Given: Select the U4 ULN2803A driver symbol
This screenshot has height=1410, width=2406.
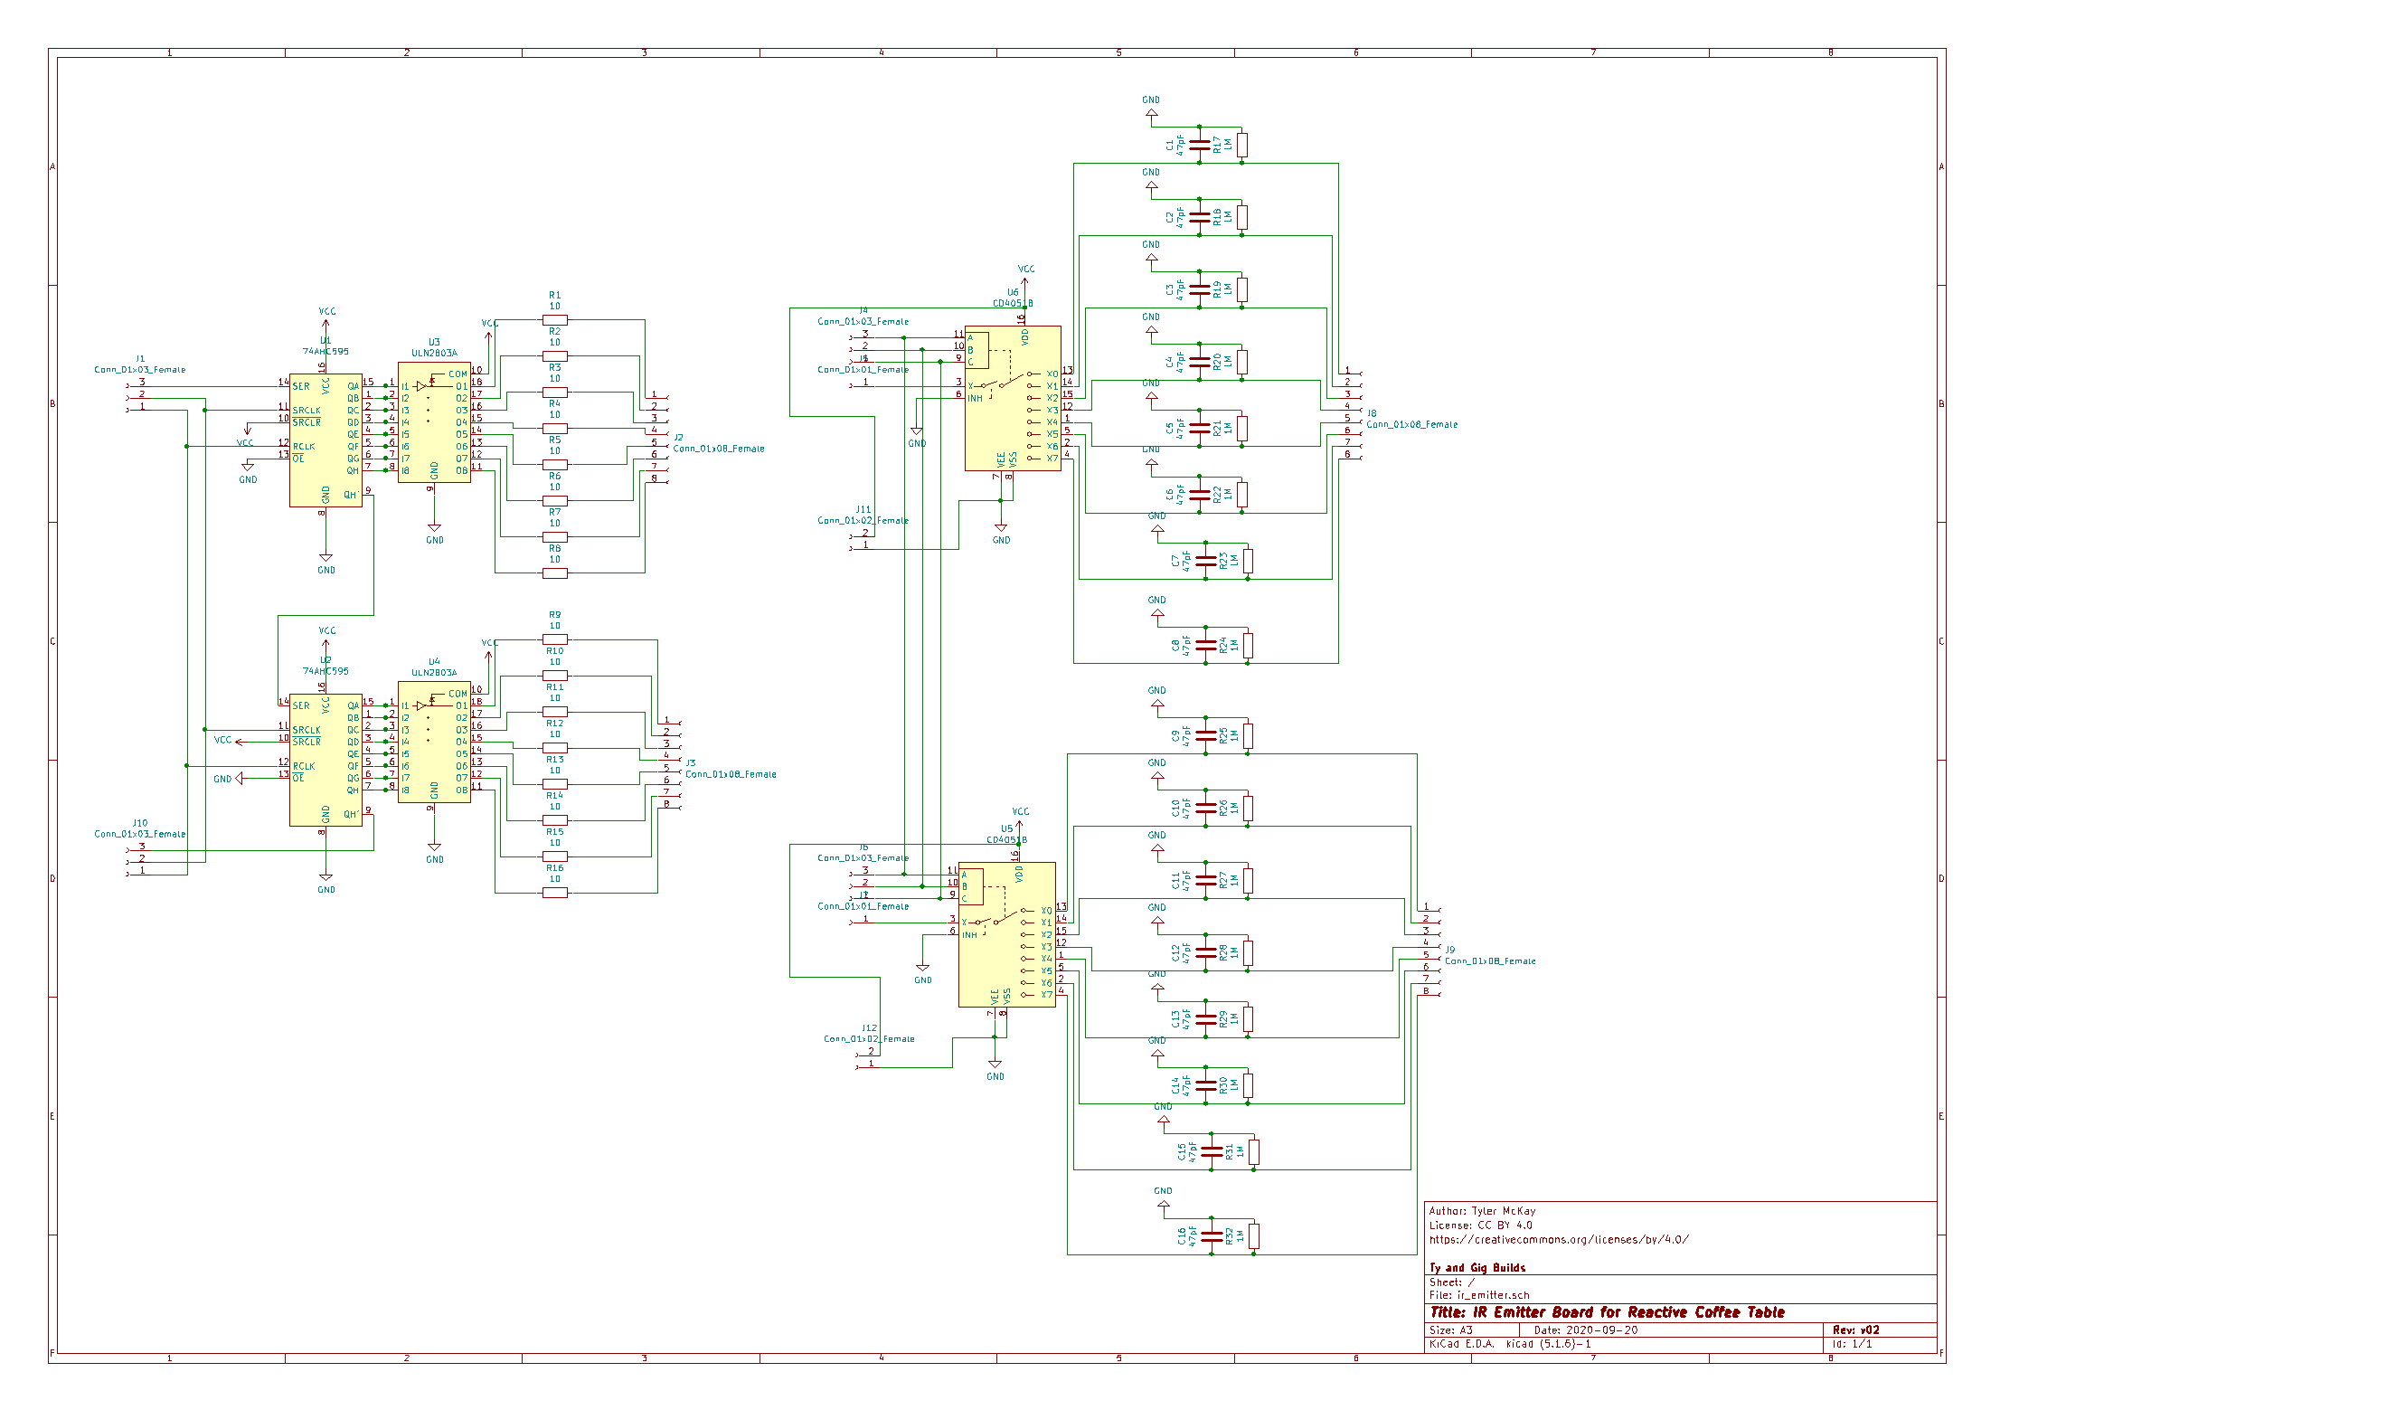Looking at the screenshot, I should point(433,742).
